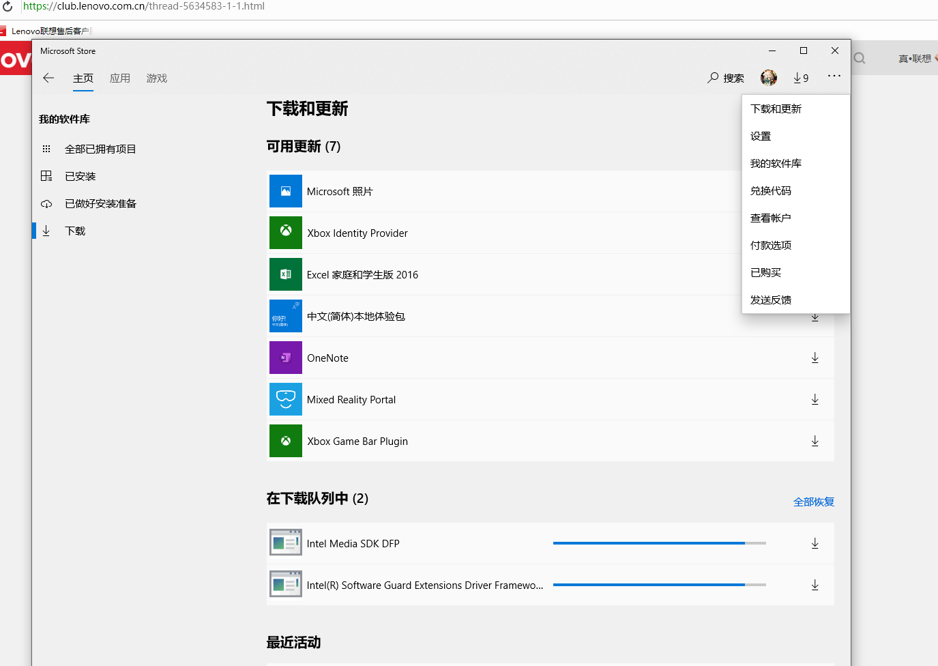Viewport: 938px width, 666px height.
Task: Click the Xbox Identity Provider name
Action: click(x=357, y=233)
